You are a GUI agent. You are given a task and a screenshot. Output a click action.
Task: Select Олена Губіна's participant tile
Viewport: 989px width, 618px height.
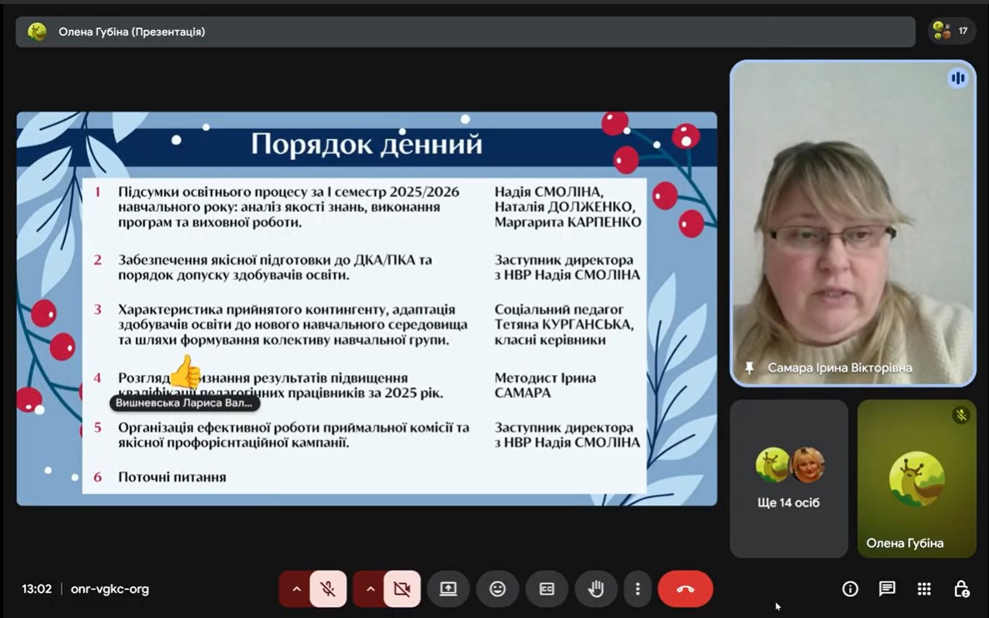coord(917,479)
